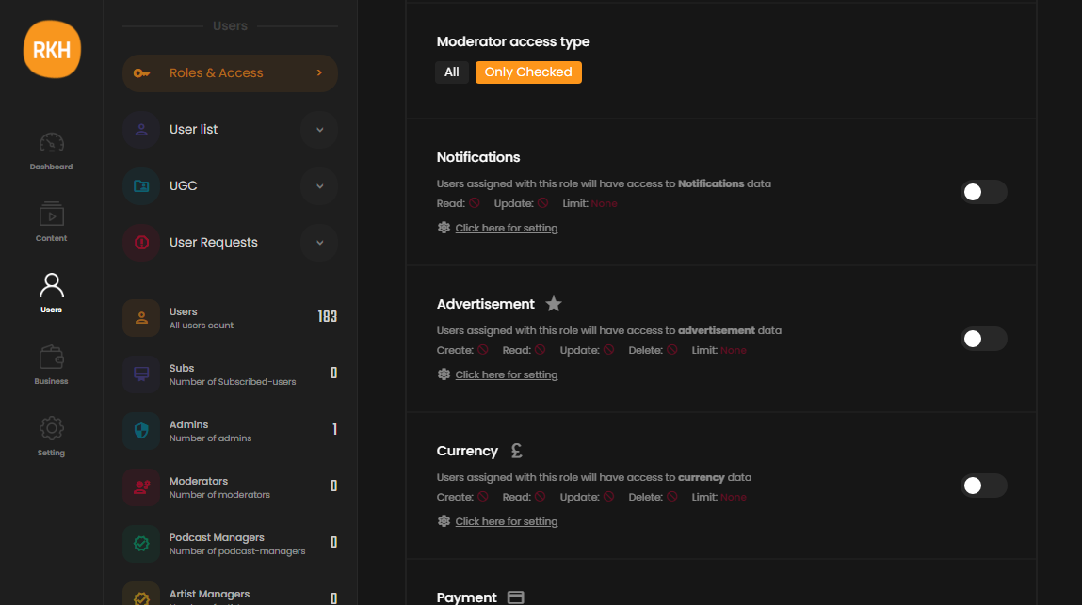The image size is (1082, 605).
Task: Click the Moderators people icon
Action: [x=141, y=487]
